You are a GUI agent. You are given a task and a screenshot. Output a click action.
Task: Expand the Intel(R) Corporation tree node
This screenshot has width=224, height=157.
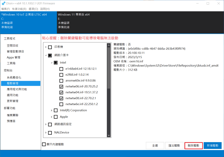(52, 110)
